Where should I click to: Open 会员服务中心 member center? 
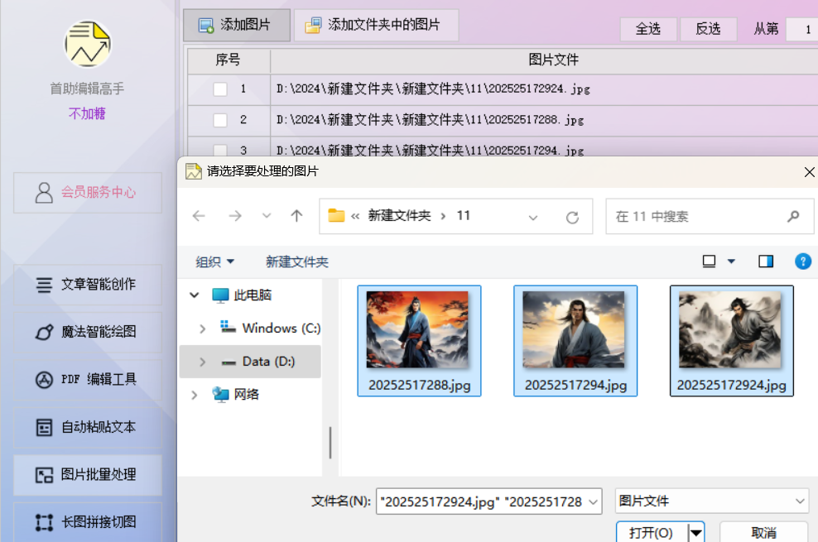tap(88, 192)
